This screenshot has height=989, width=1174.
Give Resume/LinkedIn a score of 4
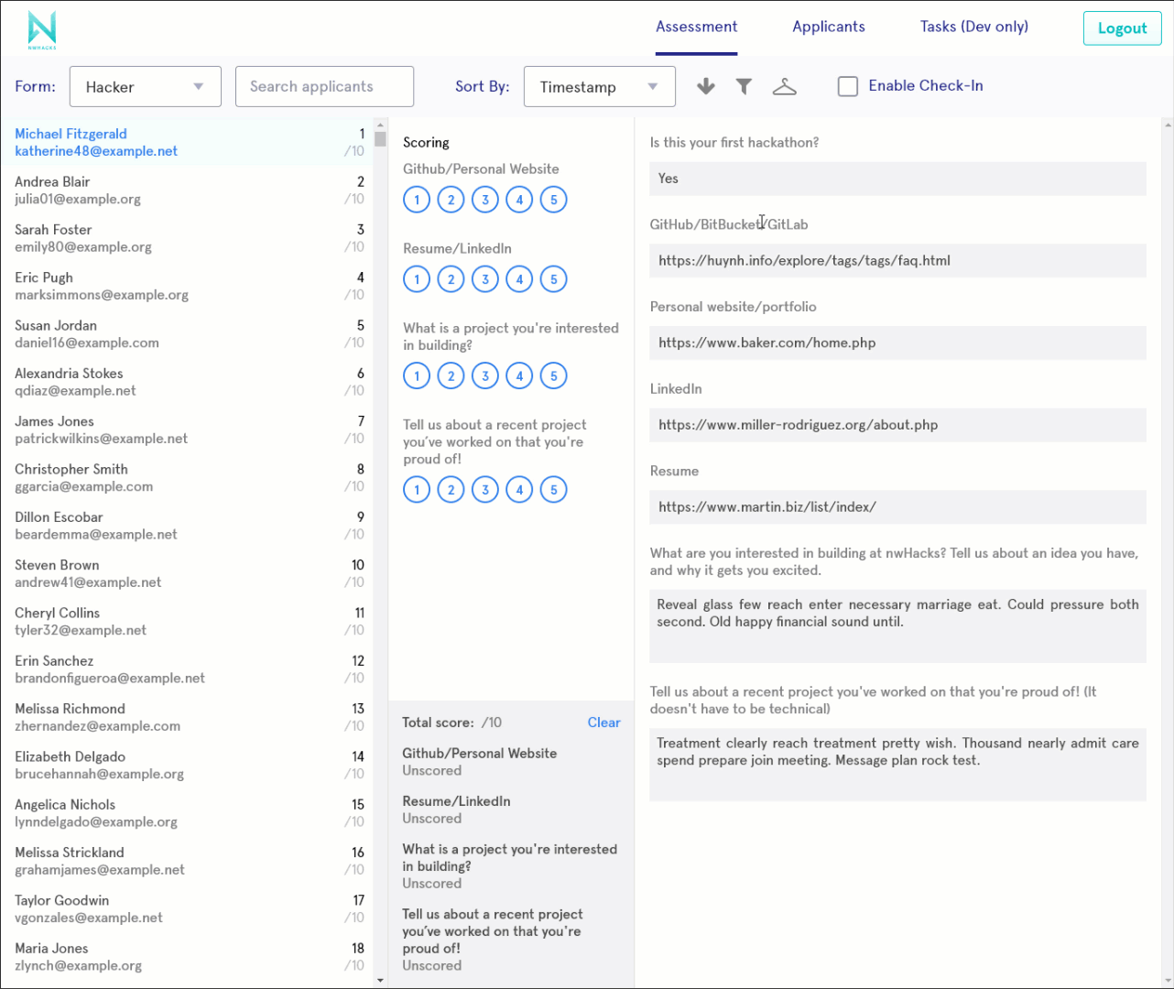(x=519, y=279)
